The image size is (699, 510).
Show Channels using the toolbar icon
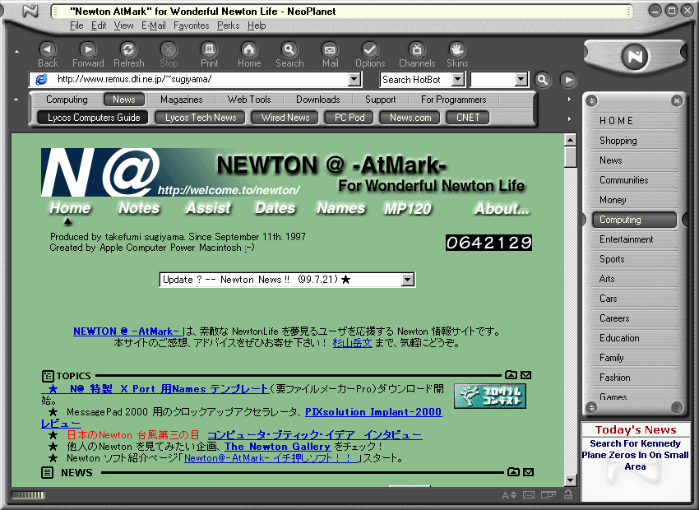417,49
